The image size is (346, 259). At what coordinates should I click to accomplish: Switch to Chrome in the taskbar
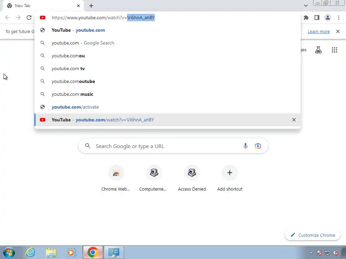[93, 252]
